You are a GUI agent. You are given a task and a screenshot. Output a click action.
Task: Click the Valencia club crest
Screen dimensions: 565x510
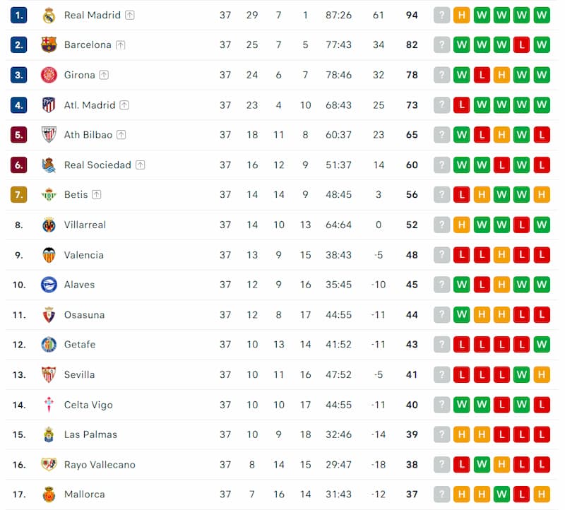49,255
